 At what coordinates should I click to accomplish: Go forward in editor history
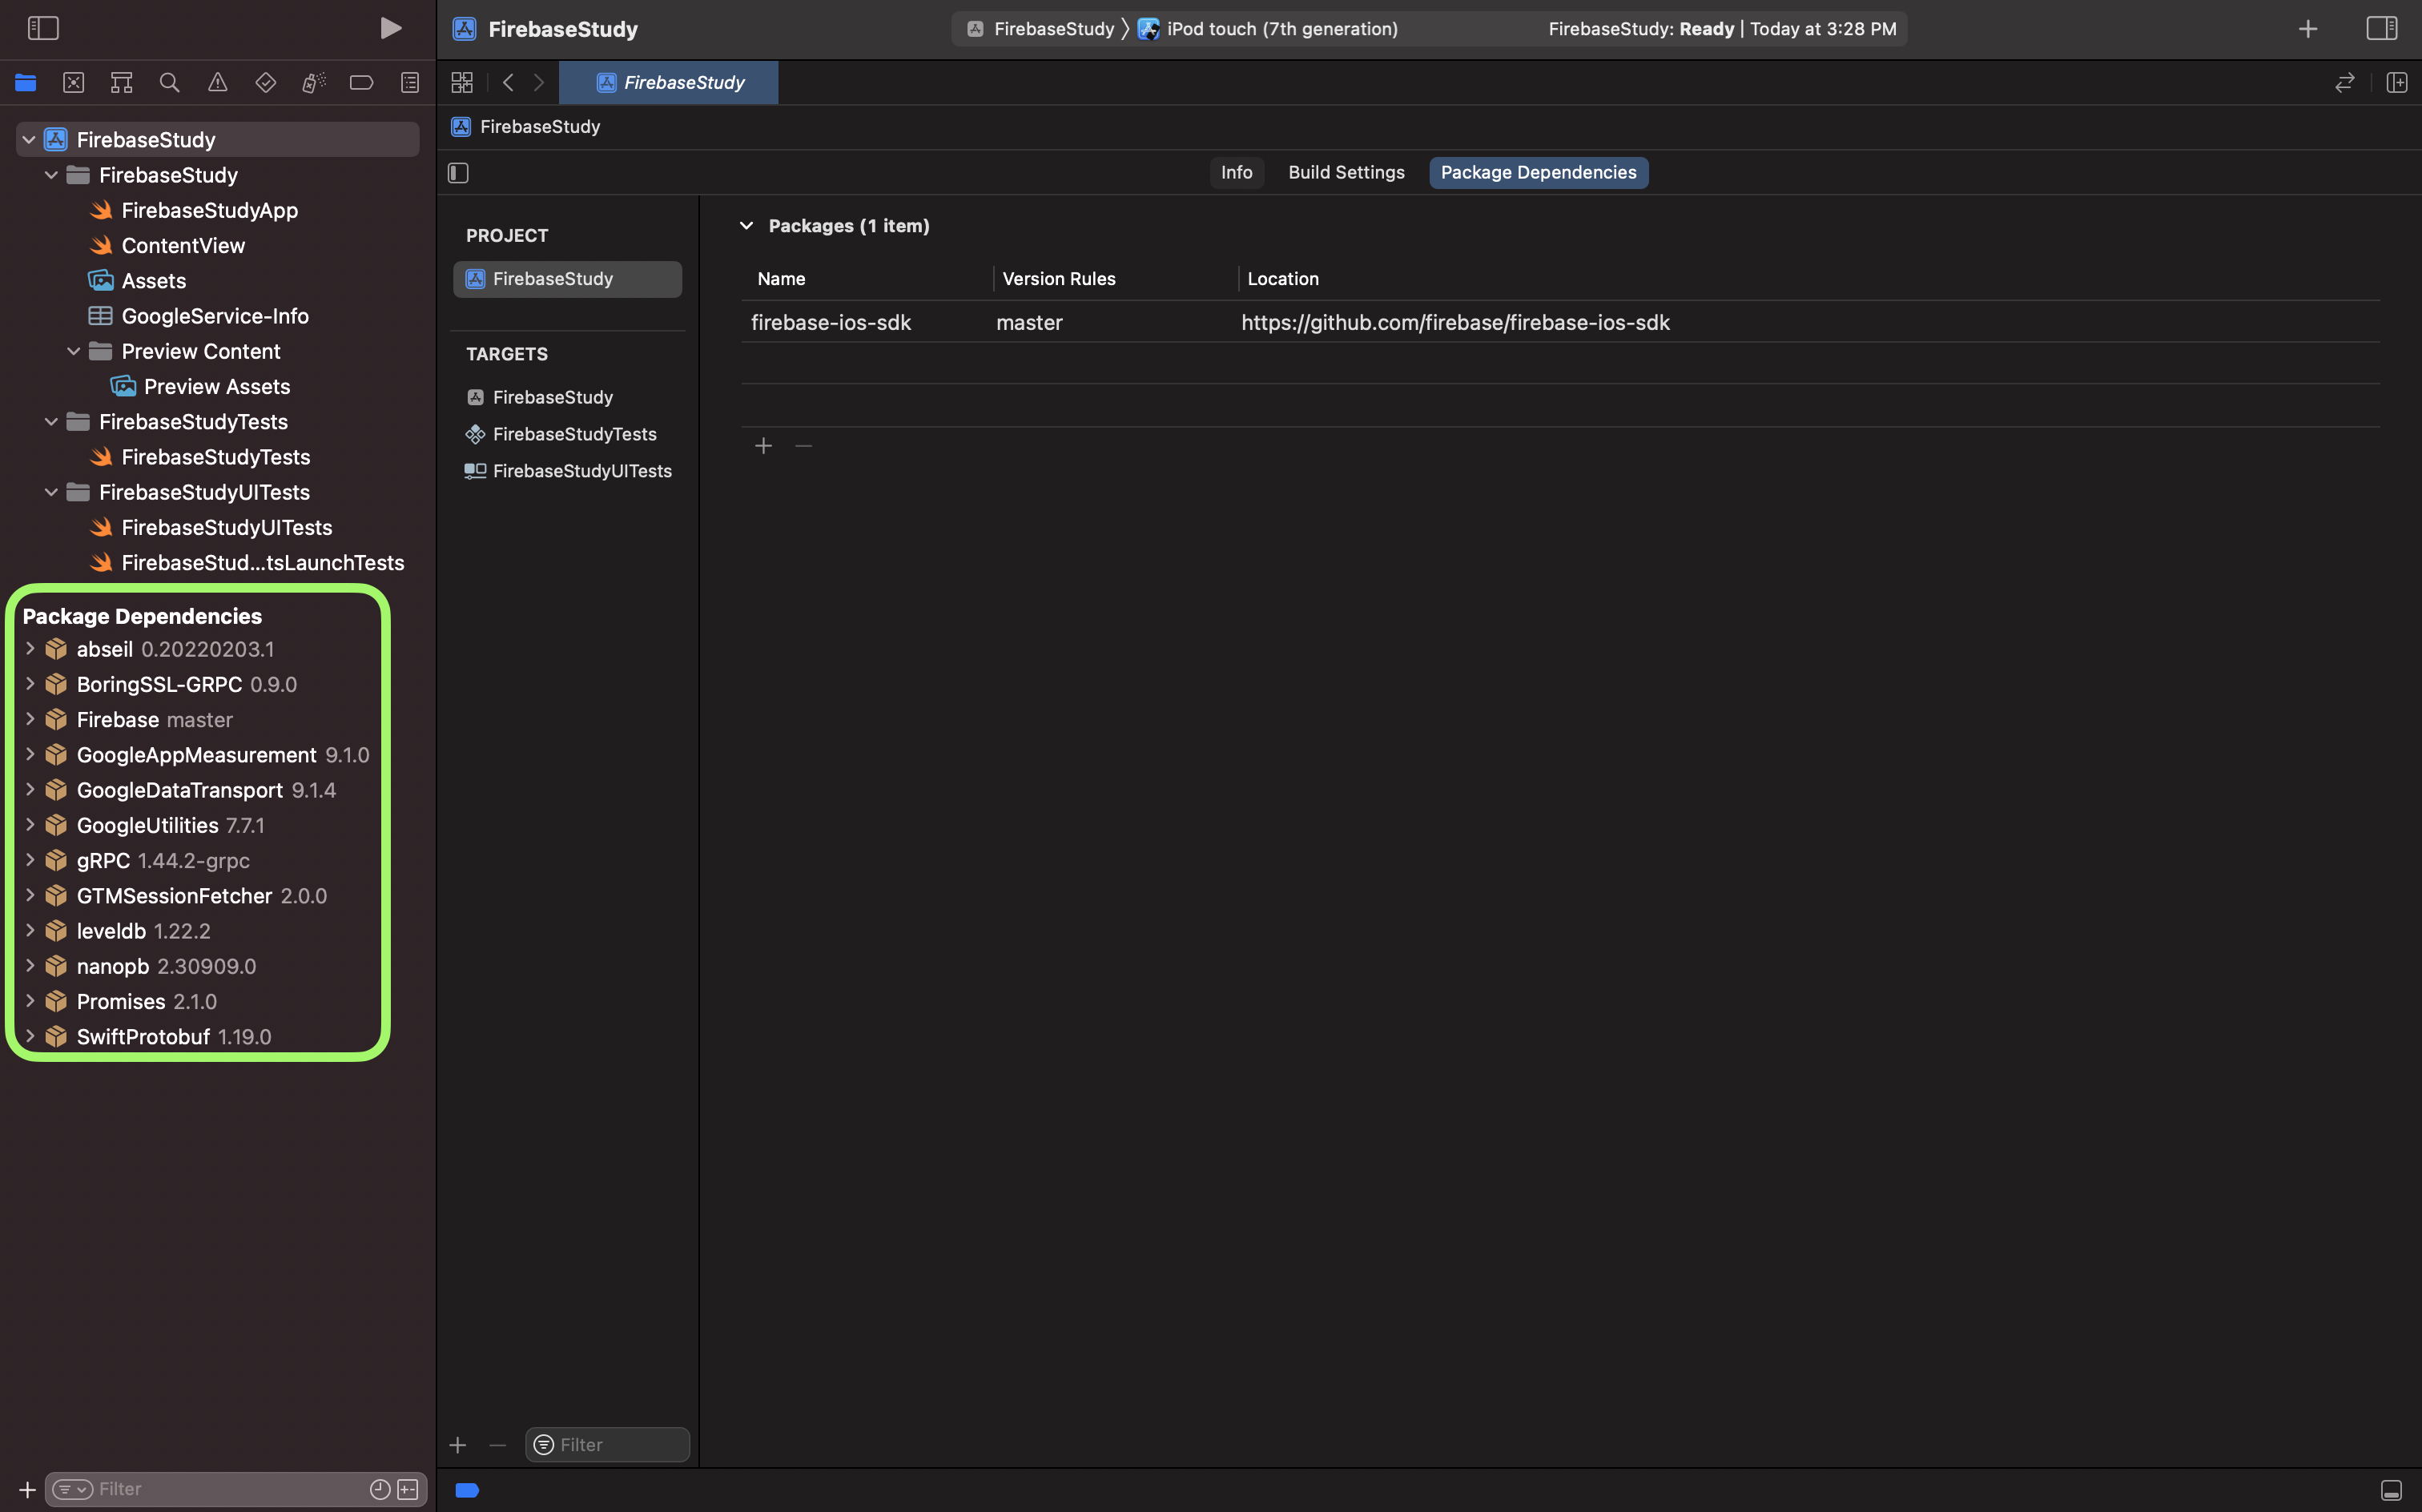coord(539,82)
